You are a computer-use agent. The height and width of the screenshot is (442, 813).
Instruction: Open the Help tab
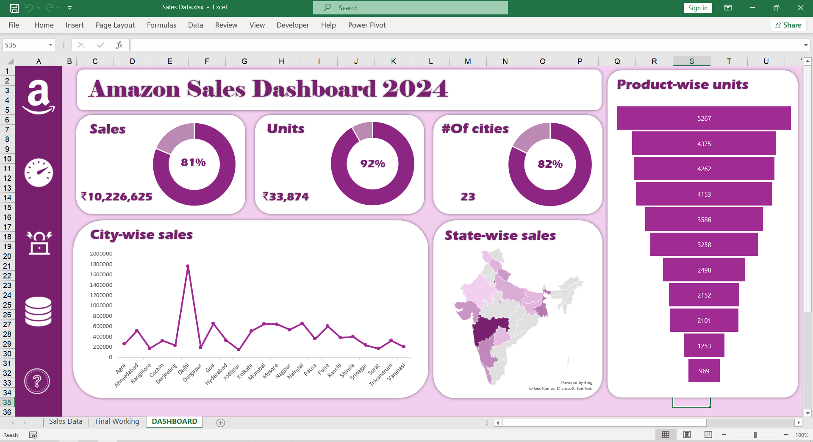pos(328,25)
